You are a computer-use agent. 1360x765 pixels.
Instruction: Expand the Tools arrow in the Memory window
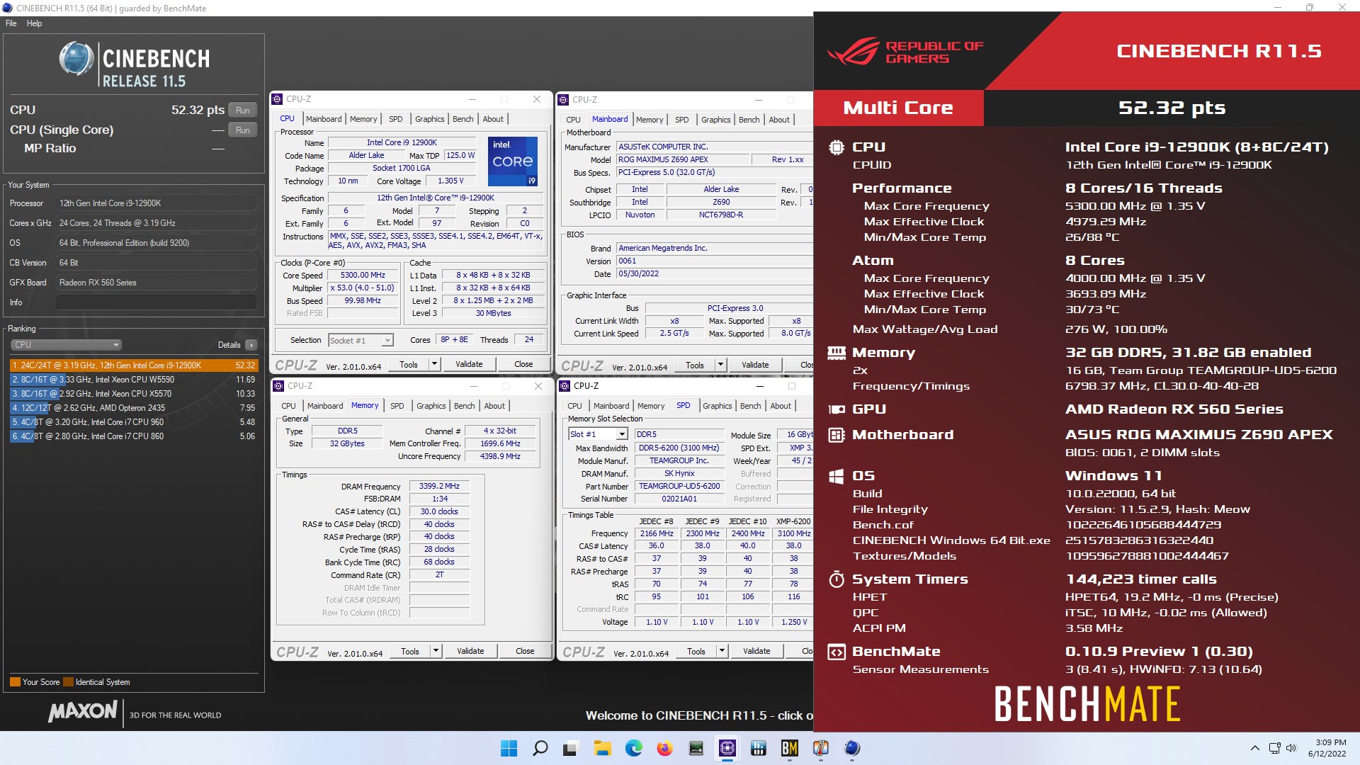436,651
